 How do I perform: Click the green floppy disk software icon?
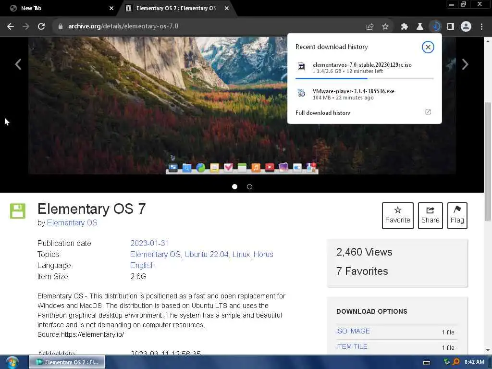(18, 211)
